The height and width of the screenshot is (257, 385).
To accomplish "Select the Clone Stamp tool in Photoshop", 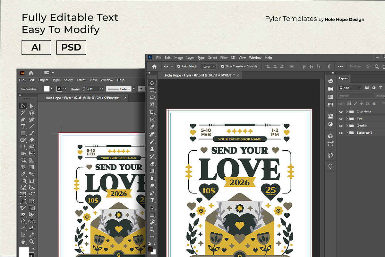I will pyautogui.click(x=152, y=149).
